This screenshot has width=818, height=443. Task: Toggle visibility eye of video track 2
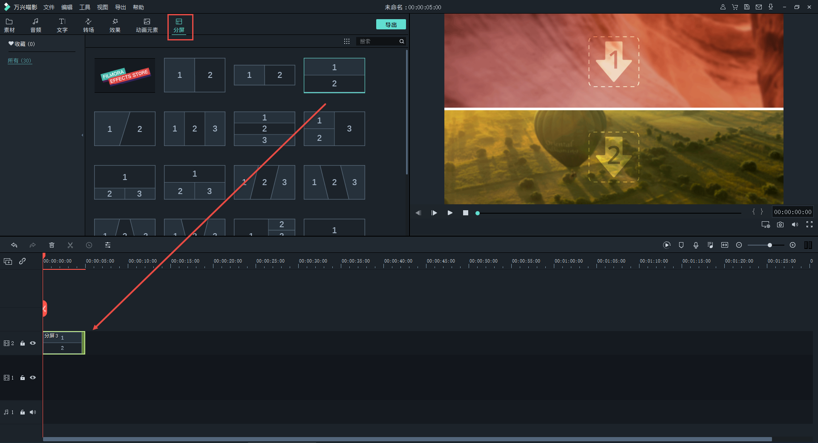point(33,343)
